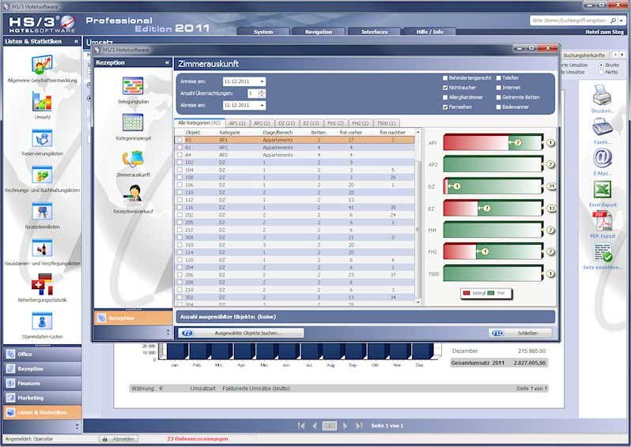Open the Interfaces menu

[374, 32]
